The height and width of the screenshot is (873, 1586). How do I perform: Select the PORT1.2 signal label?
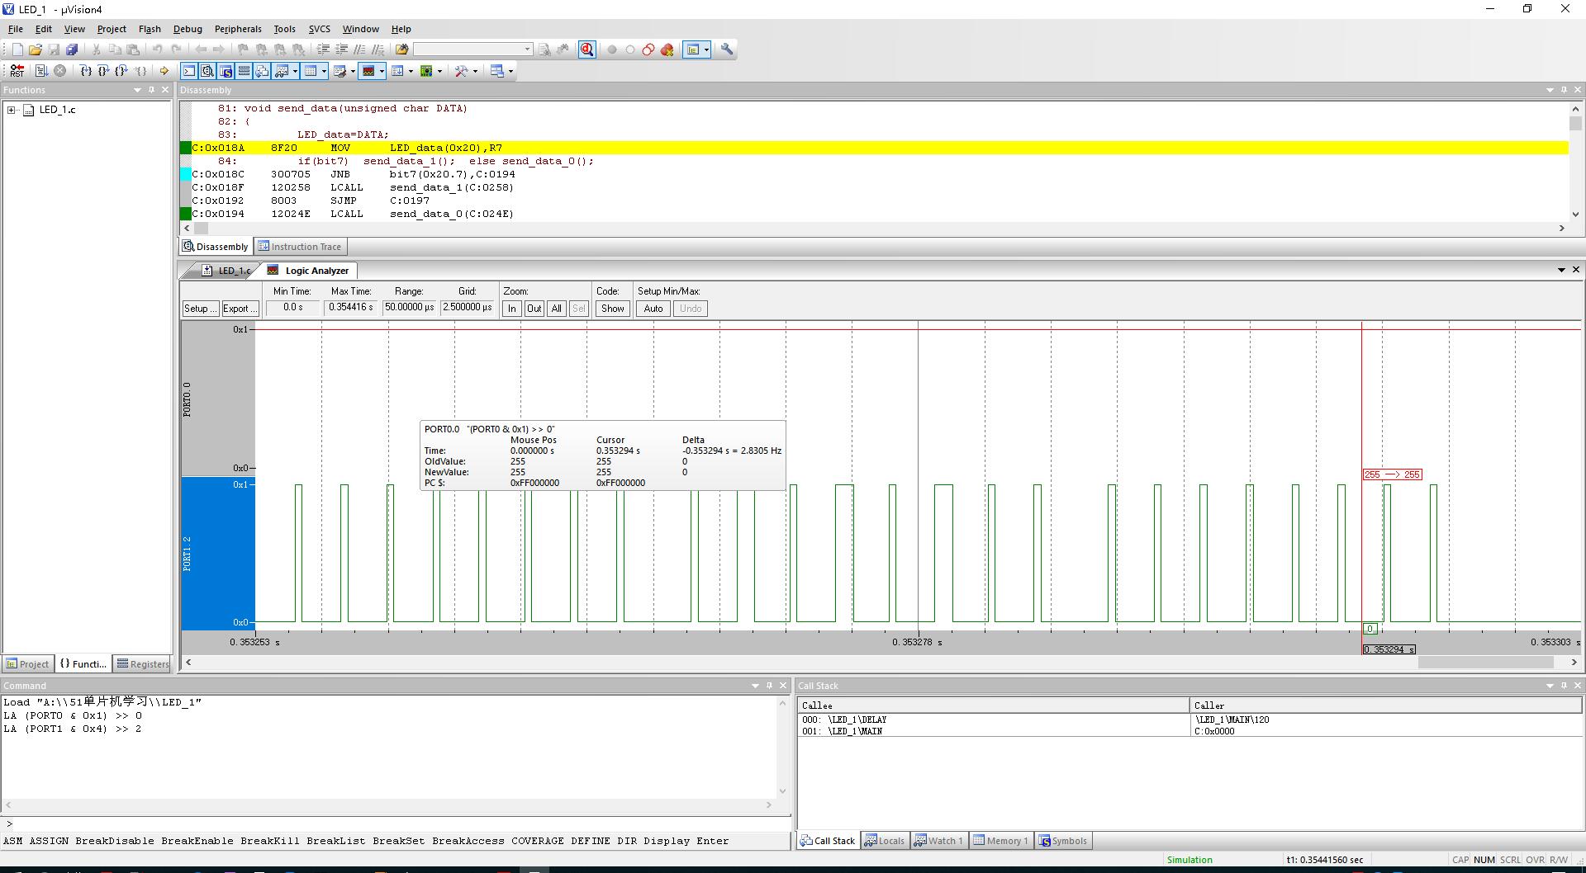click(188, 554)
